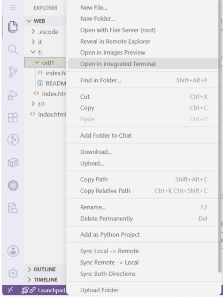Expand the ti1 folder
The image size is (223, 297).
coord(33,104)
